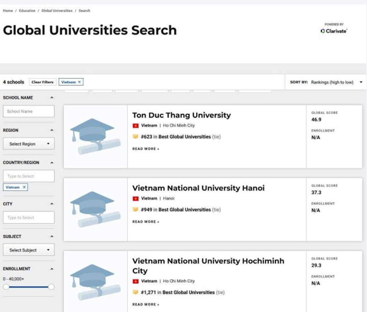The height and width of the screenshot is (312, 367).
Task: Click Vietnam National University Hanoi graduation cap image
Action: point(95,210)
